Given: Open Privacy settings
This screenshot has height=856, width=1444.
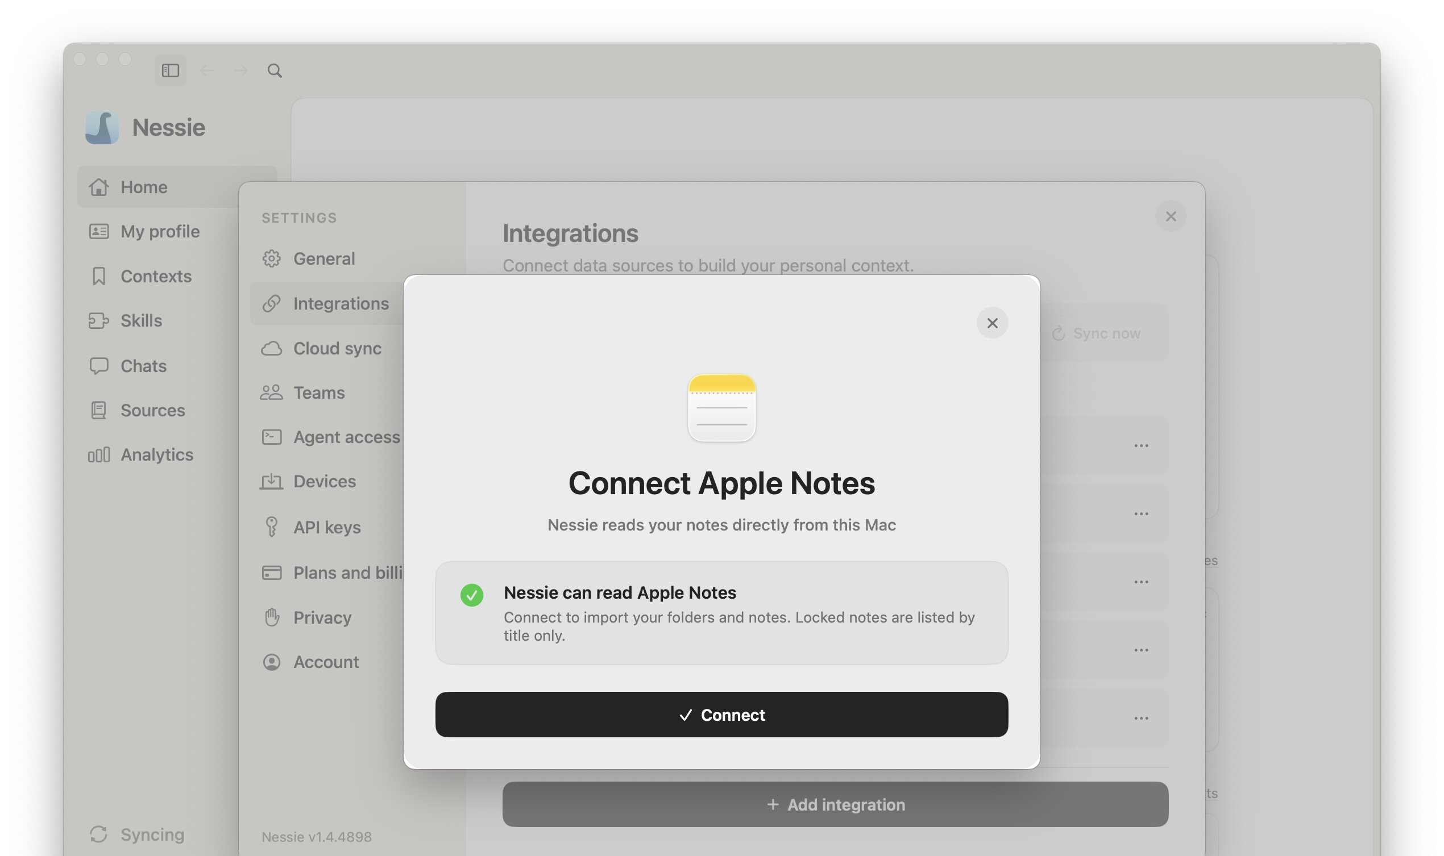Looking at the screenshot, I should pyautogui.click(x=306, y=617).
